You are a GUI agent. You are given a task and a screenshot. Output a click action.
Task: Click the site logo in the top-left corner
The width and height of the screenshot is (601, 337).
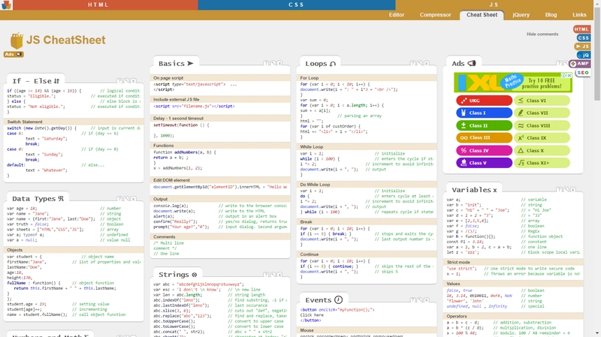[x=7, y=5]
